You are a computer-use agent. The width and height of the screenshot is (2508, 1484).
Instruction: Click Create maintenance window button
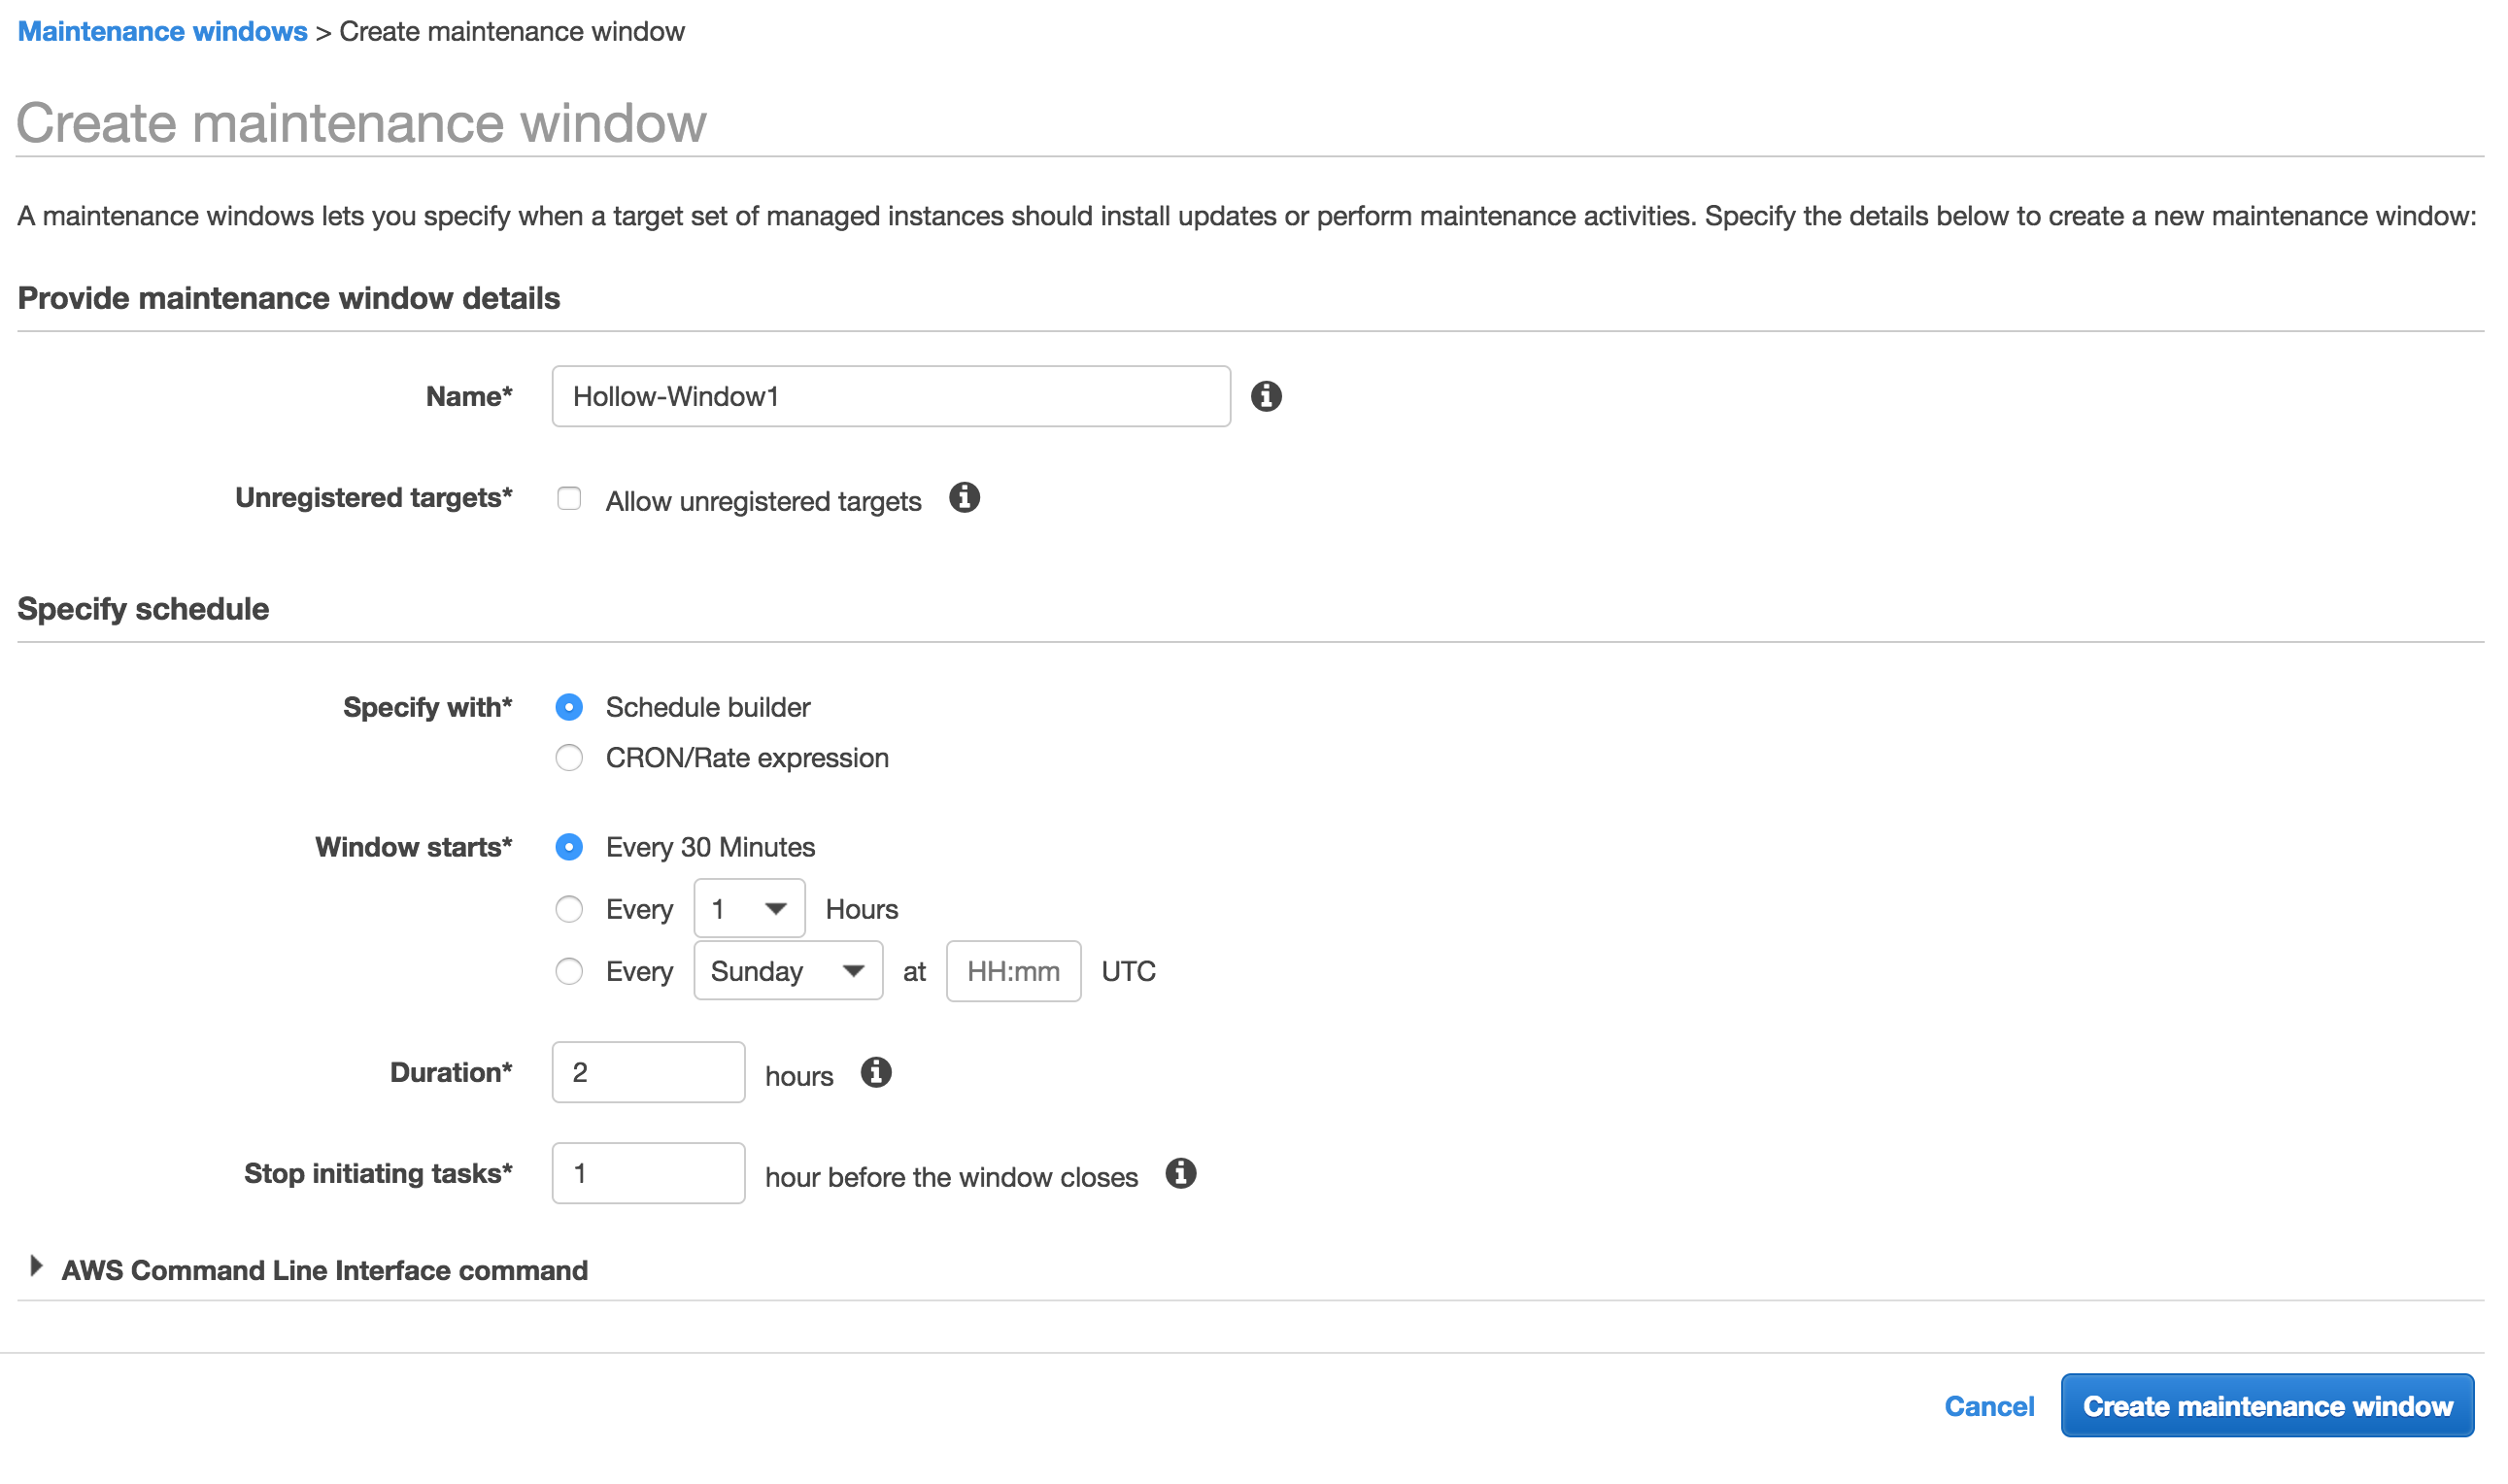2266,1407
